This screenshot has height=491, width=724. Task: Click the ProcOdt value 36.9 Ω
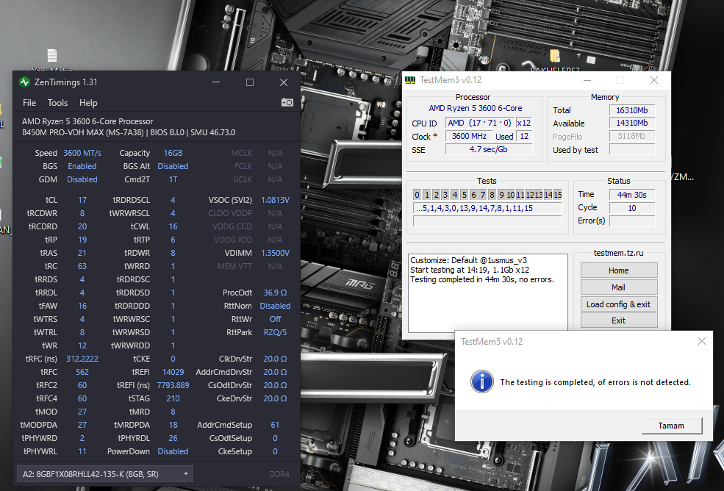[x=275, y=293]
